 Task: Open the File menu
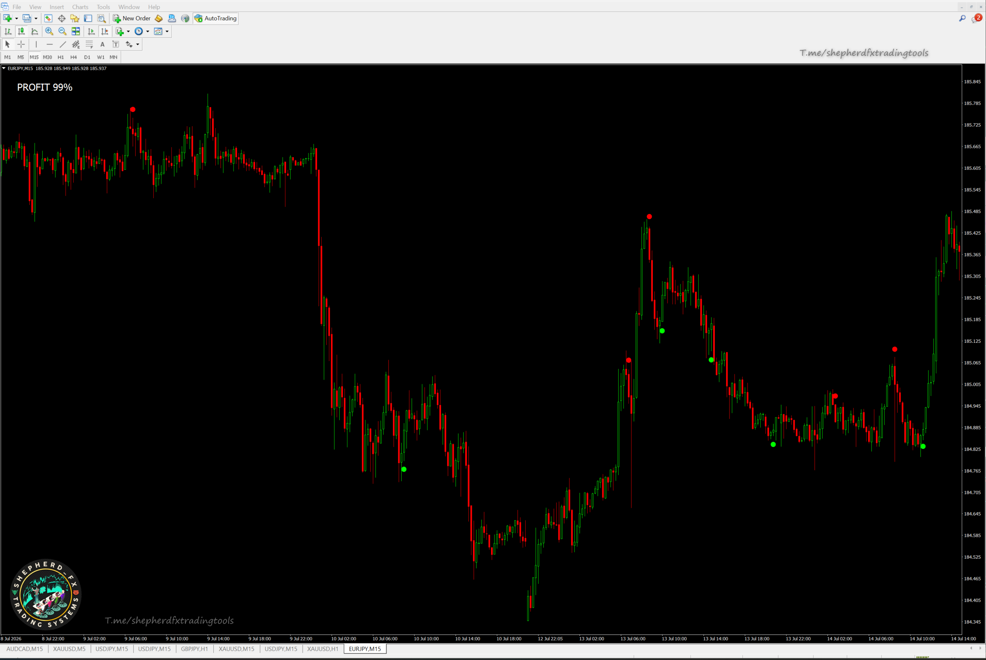point(17,7)
